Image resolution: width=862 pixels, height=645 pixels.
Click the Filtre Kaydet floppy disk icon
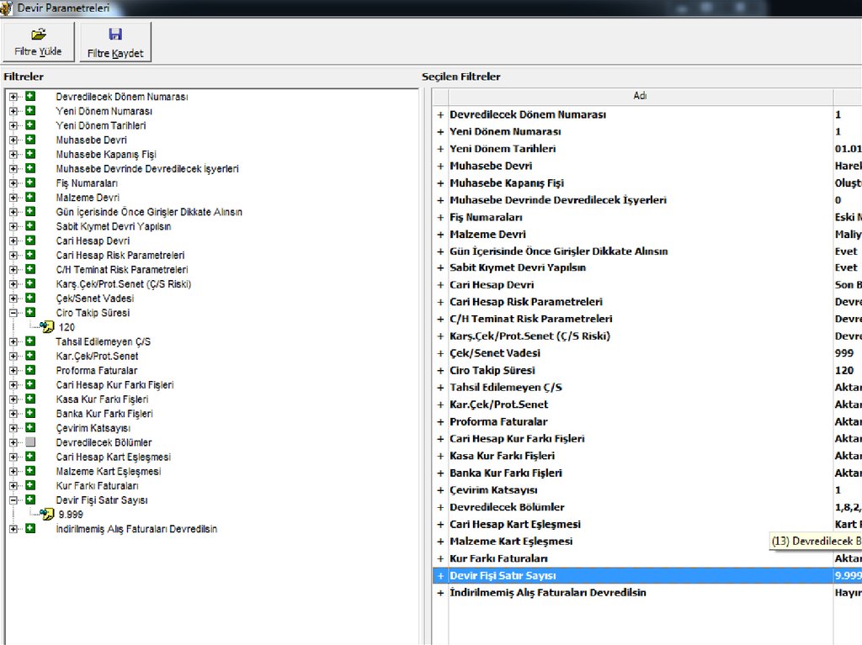[x=115, y=34]
